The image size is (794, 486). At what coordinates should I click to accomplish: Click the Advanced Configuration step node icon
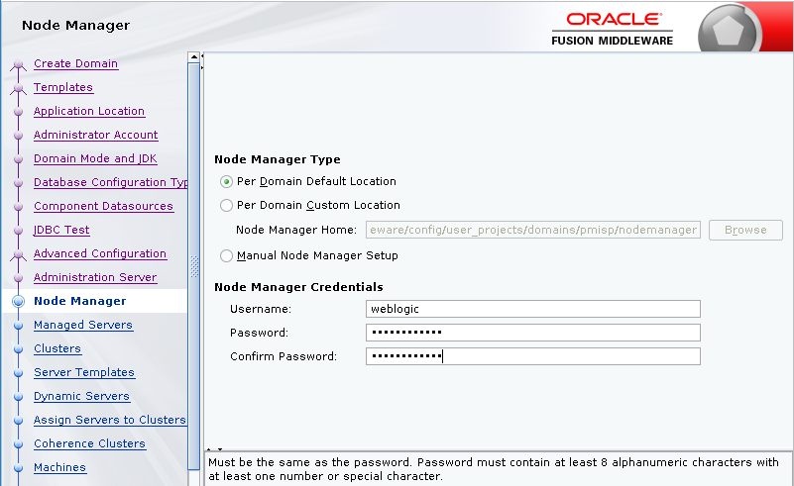click(x=17, y=255)
